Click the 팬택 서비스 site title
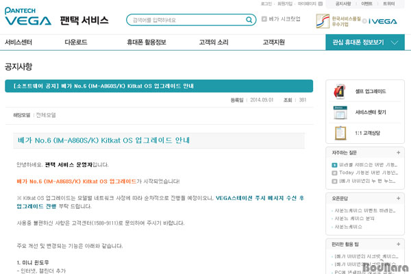 [84, 20]
